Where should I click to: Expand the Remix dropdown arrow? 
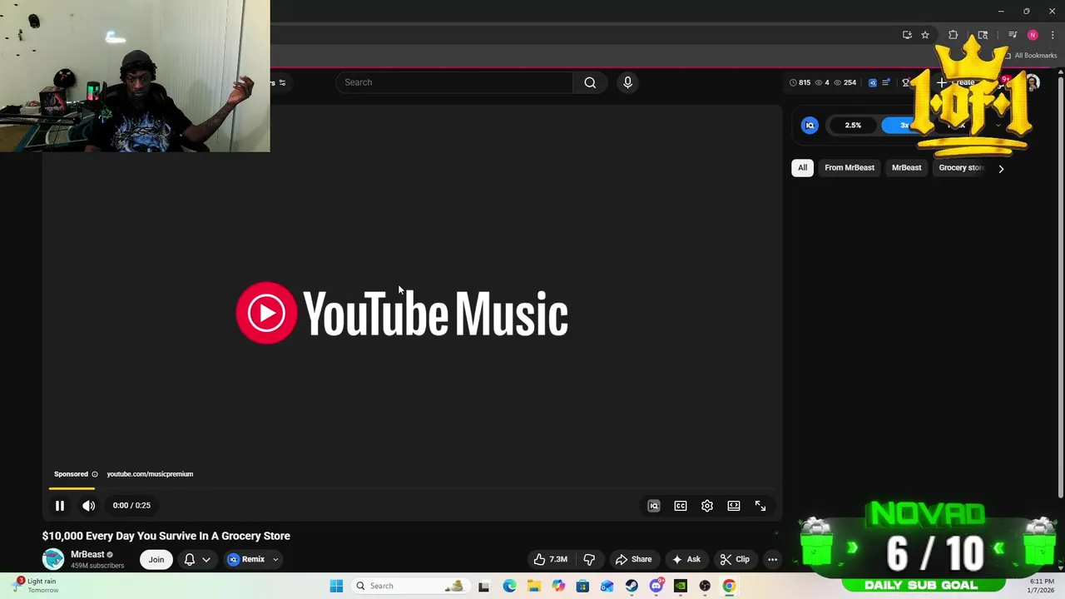coord(275,559)
